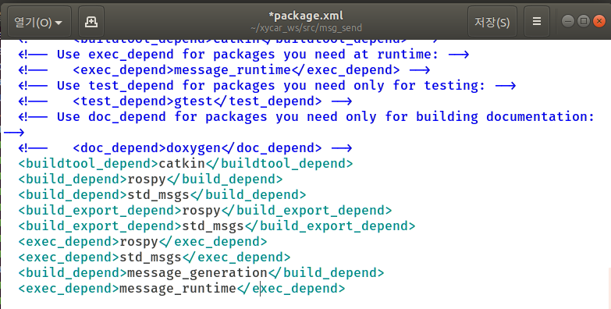This screenshot has width=611, height=309.
Task: Click the build_depend rospy line
Action: point(151,179)
